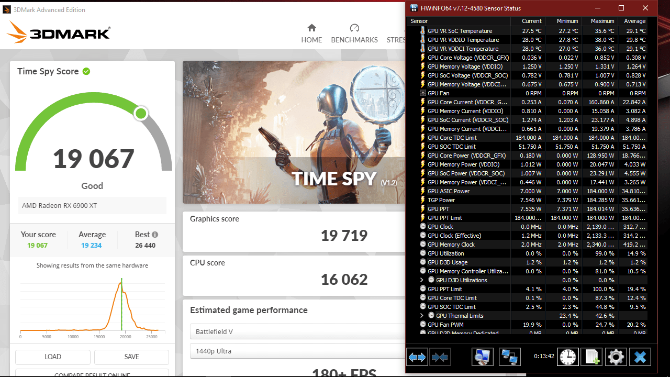The width and height of the screenshot is (670, 377).
Task: Expand the GPU Thermal Limits row
Action: 422,316
